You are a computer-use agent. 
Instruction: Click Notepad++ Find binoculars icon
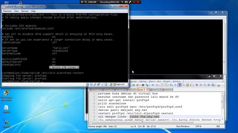click(x=143, y=85)
